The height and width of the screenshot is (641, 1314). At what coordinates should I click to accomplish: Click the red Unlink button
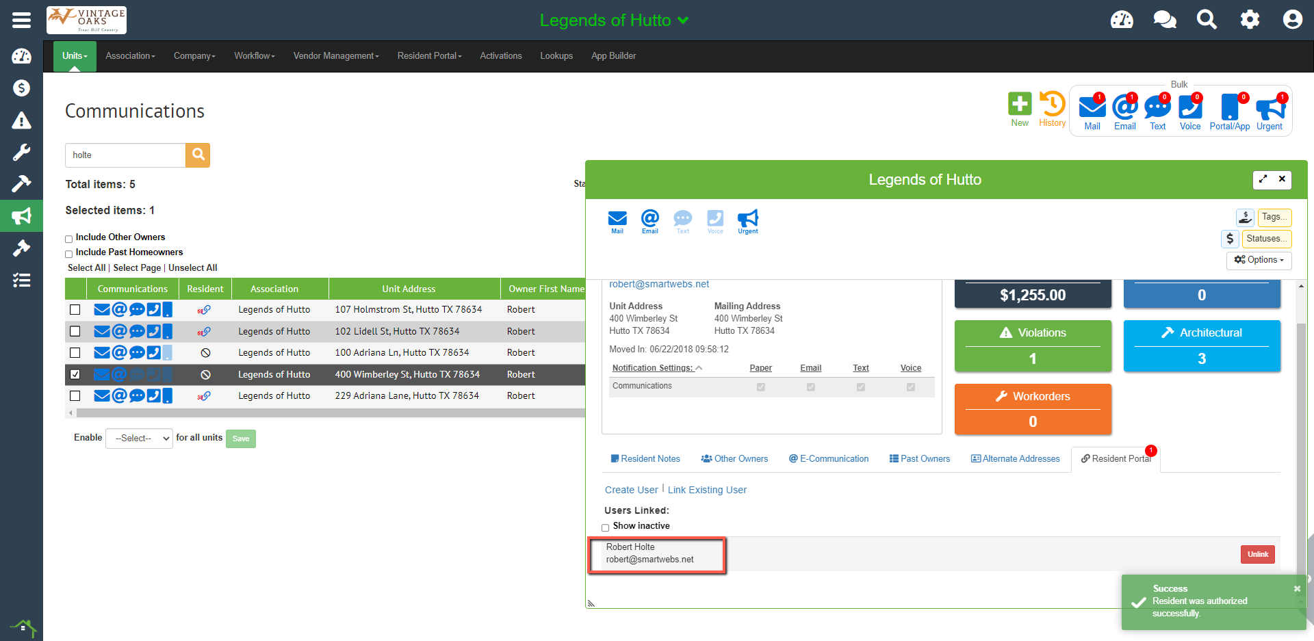click(x=1257, y=555)
